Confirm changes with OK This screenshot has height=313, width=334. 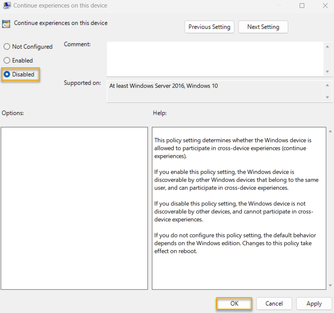[x=234, y=304]
